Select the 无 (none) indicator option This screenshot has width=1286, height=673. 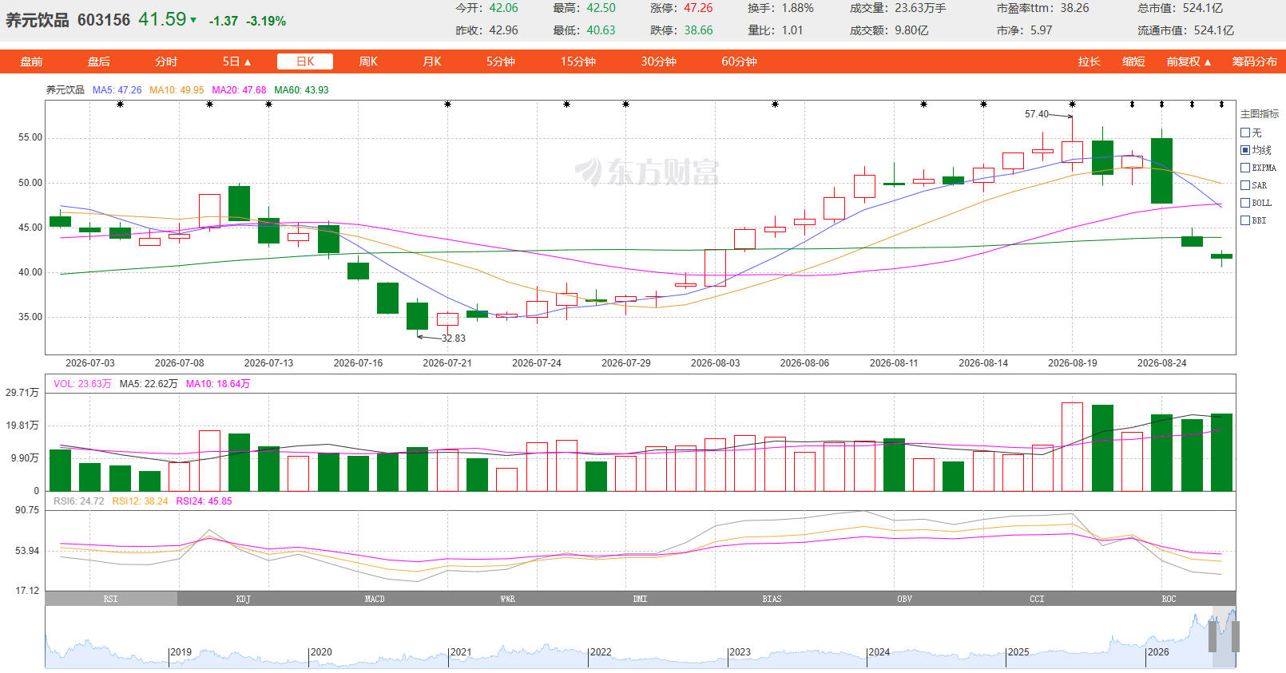[1245, 133]
